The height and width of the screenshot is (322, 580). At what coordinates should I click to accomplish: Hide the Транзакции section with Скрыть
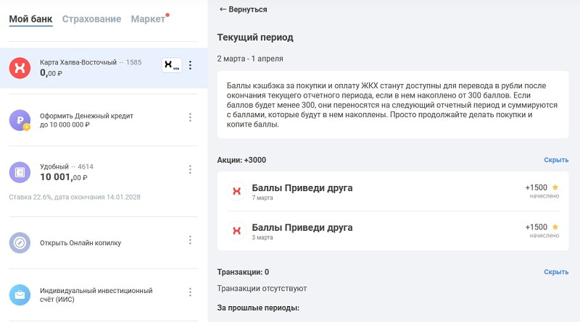pyautogui.click(x=556, y=272)
